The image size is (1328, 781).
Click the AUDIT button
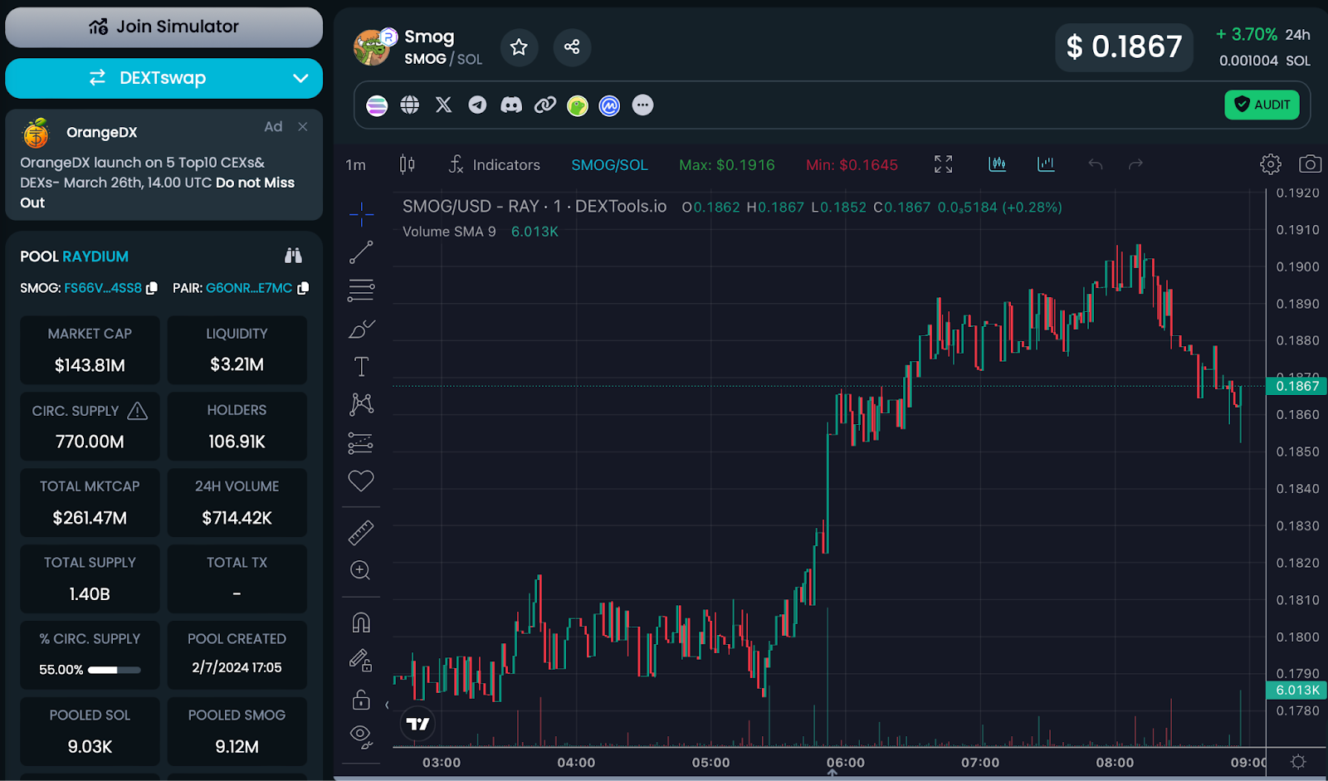point(1262,105)
